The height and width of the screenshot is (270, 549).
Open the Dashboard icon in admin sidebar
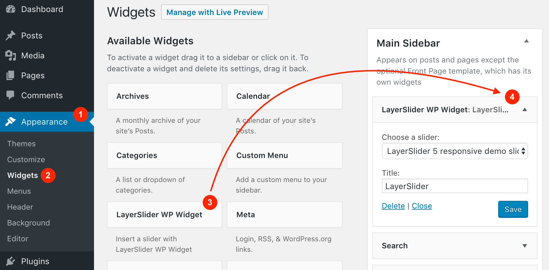[x=10, y=9]
